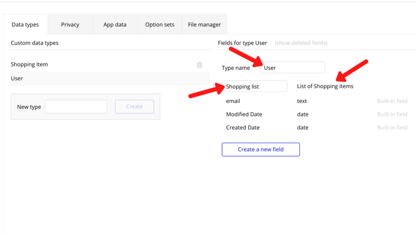This screenshot has height=234, width=416.
Task: Click the Built-in field label for email
Action: 392,101
